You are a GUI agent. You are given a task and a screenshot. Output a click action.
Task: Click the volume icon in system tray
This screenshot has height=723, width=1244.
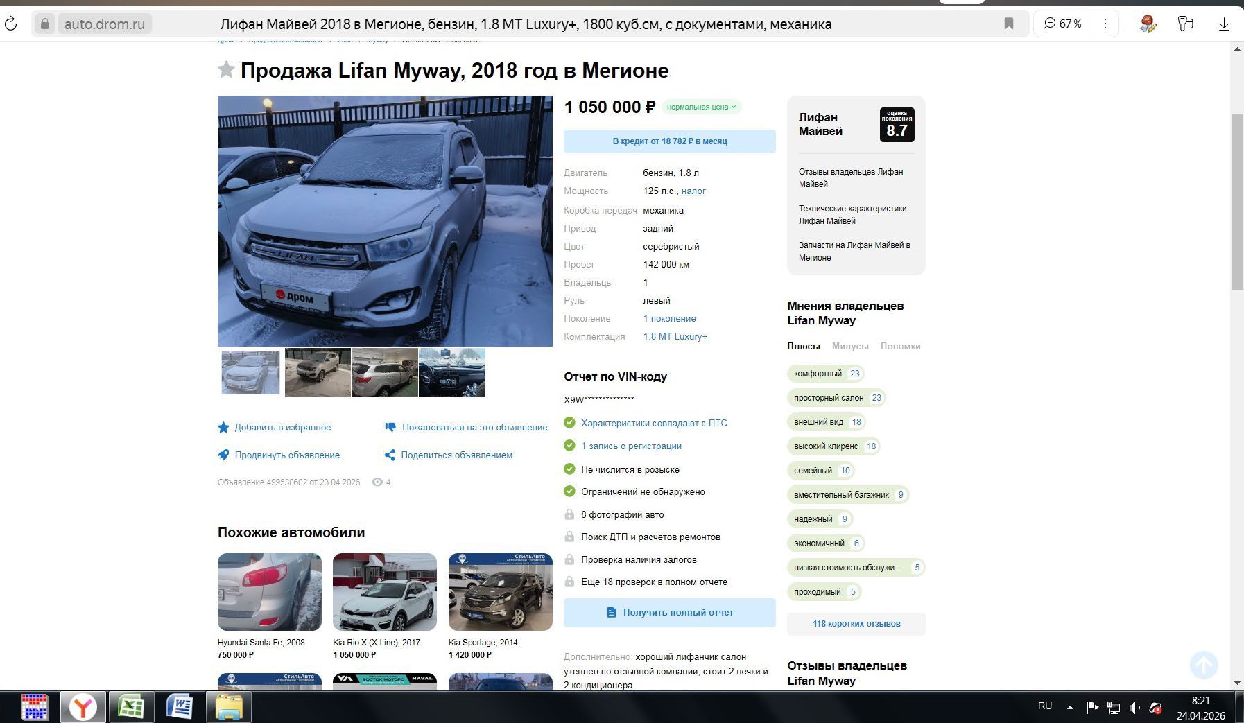1134,708
